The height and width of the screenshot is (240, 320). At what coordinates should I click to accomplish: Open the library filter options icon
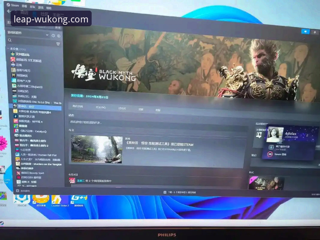coord(58,44)
